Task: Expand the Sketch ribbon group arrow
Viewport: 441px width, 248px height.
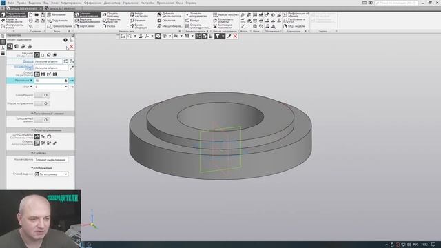Action: pyautogui.click(x=69, y=31)
